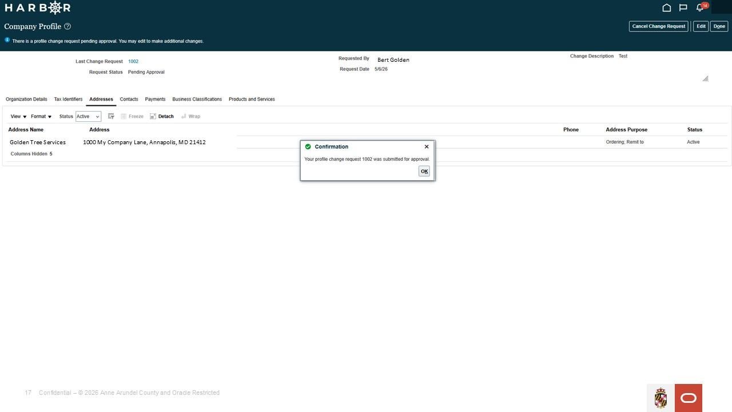
Task: Select the Golden Tree Services row
Action: (x=38, y=142)
